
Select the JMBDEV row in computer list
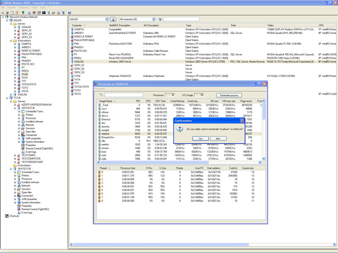(203, 33)
